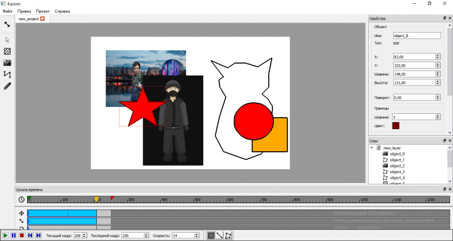Click the Последний кадр spinner arrows
453x241 pixels.
click(146, 235)
